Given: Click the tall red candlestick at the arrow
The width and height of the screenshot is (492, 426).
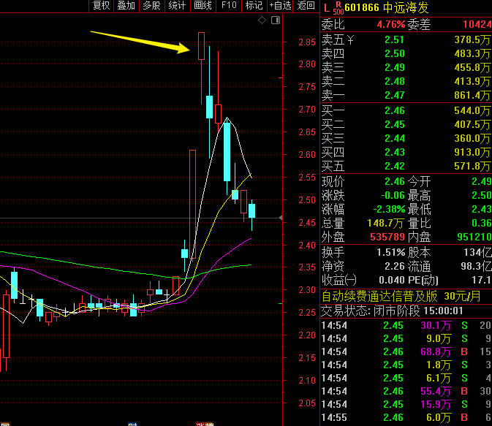Looking at the screenshot, I should [x=200, y=45].
